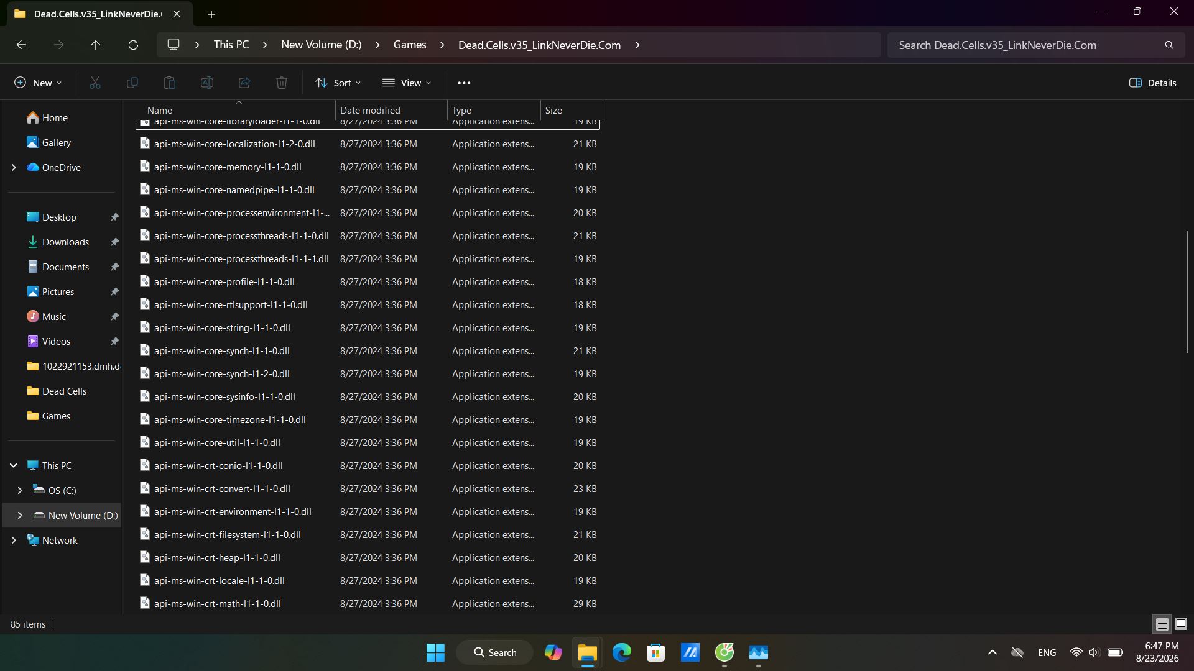The image size is (1194, 671).
Task: Select Games in the address breadcrumb
Action: click(410, 45)
